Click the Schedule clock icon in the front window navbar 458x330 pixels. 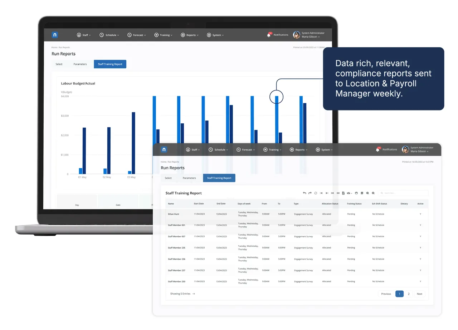click(211, 149)
